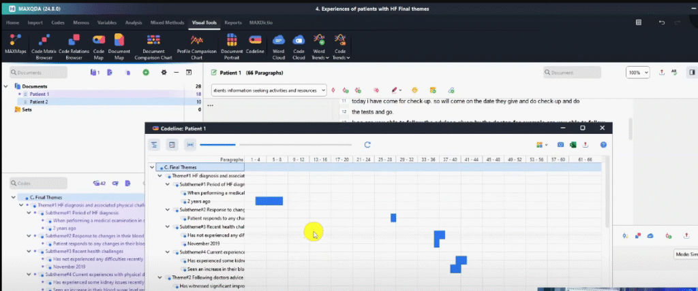Click the spell check AB icon
Image resolution: width=698 pixels, height=291 pixels.
674,73
